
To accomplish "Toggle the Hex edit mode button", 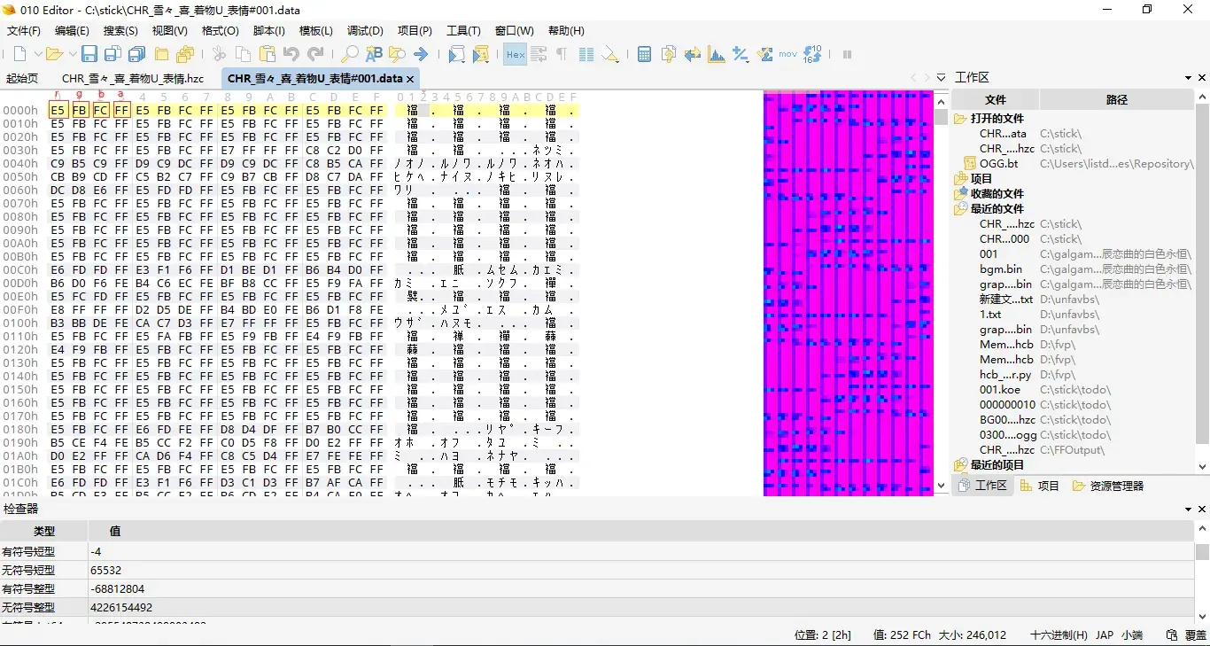I will pyautogui.click(x=515, y=54).
